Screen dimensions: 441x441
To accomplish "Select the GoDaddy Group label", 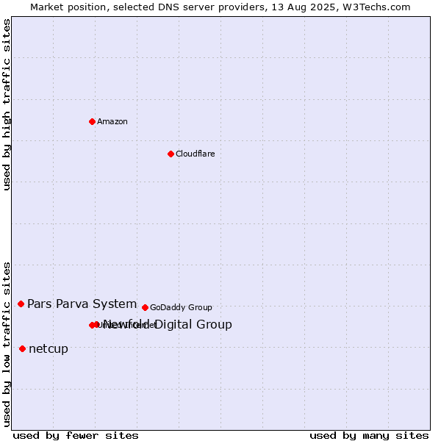I will point(181,307).
